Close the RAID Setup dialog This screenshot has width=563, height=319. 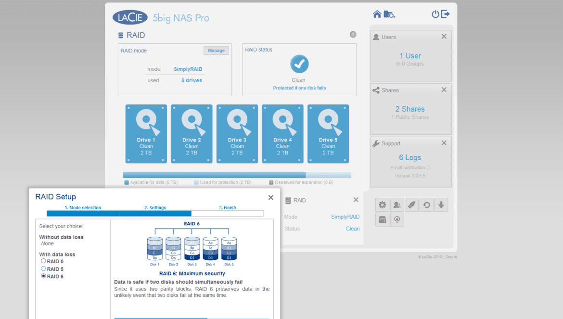(271, 197)
